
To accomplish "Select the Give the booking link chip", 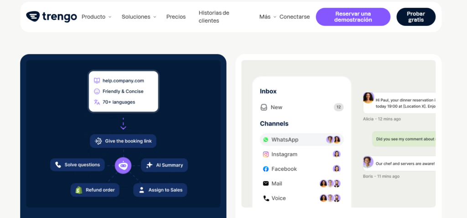I will click(x=123, y=141).
